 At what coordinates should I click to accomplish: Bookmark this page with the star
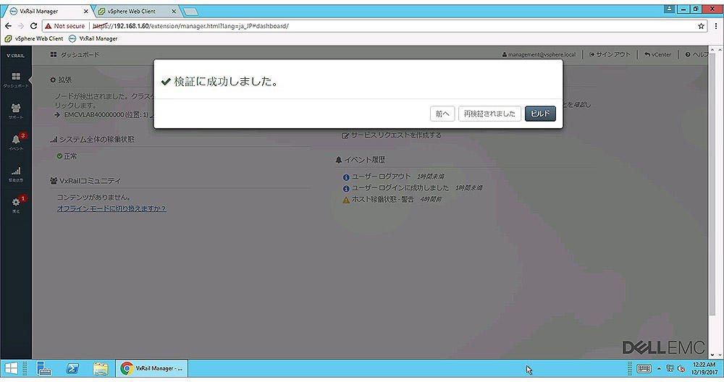tap(701, 26)
